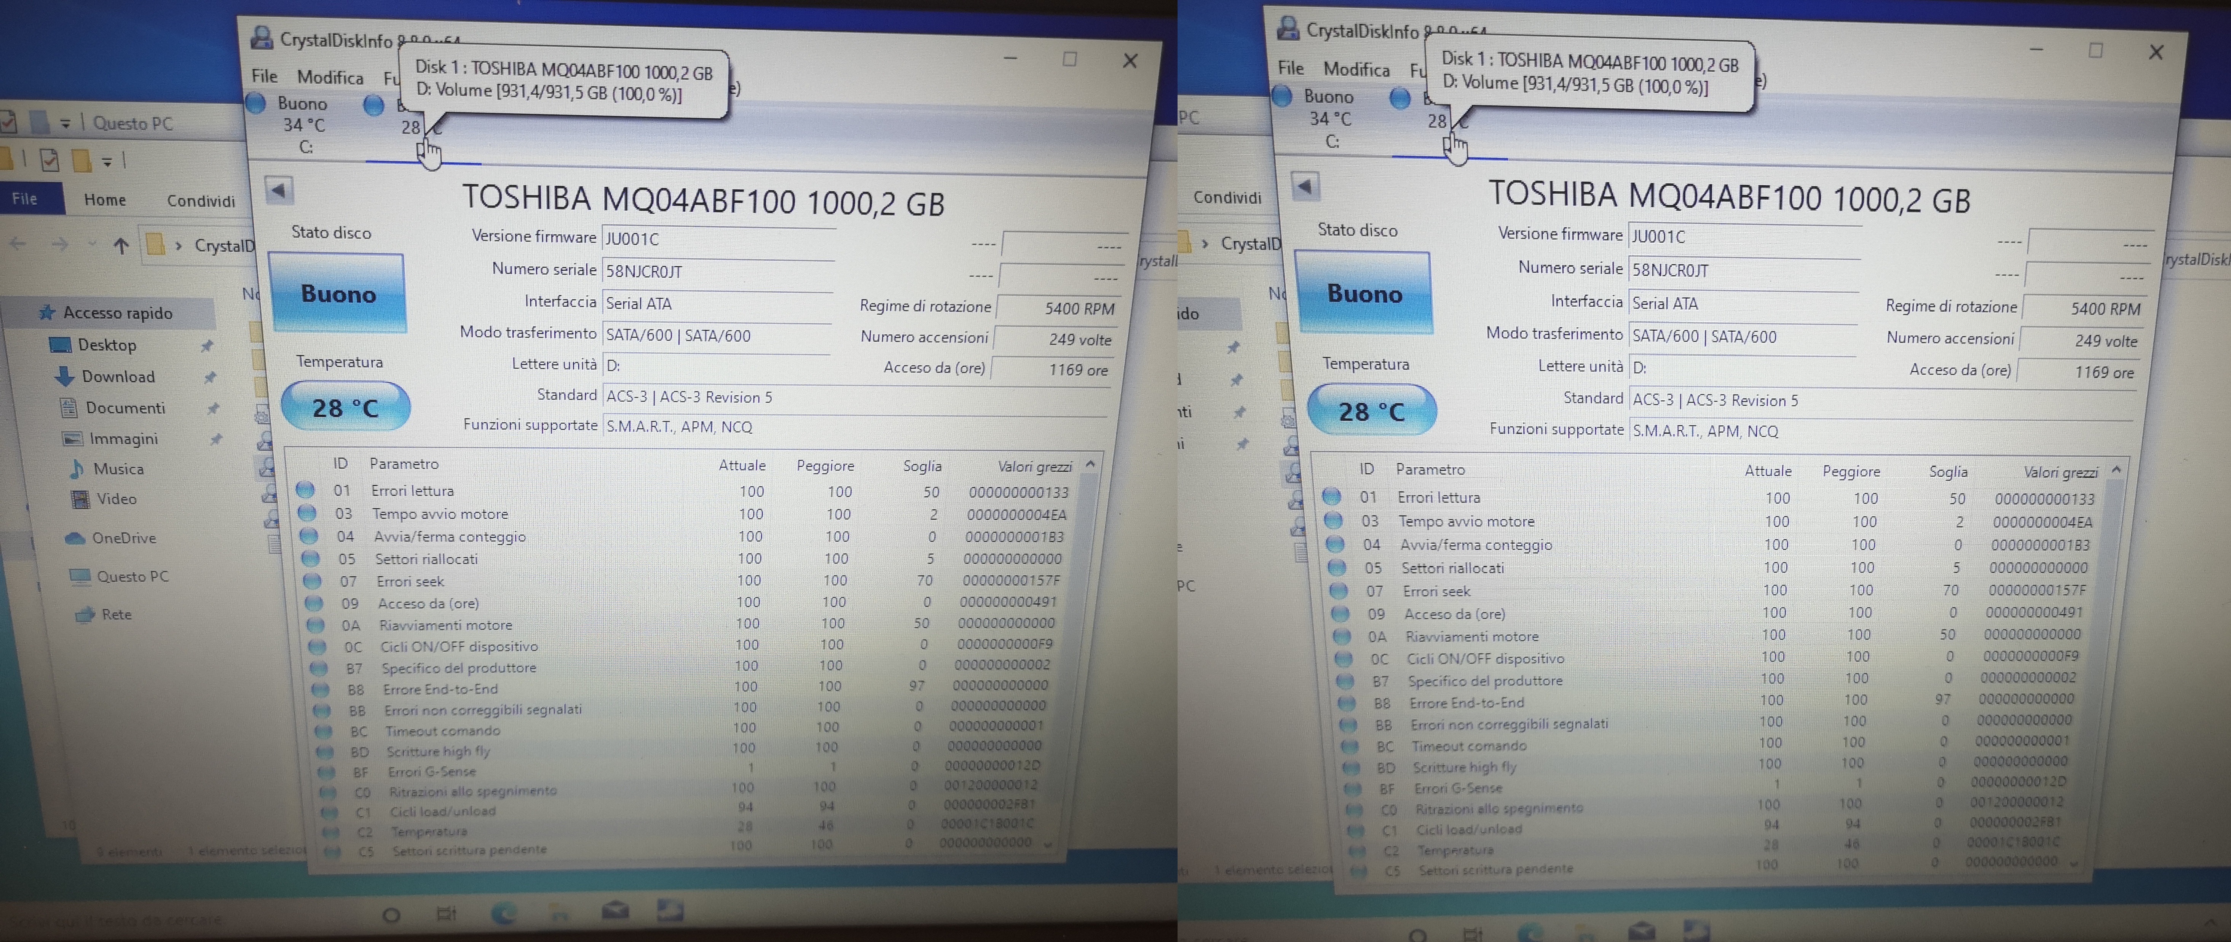Screen dimensions: 2231x942
Task: Open Condividi ribbon tab in left photo
Action: pyautogui.click(x=201, y=201)
